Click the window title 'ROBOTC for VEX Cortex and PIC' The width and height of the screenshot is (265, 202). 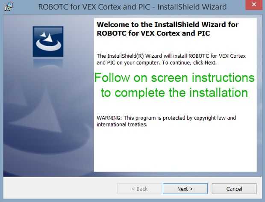tap(132, 7)
